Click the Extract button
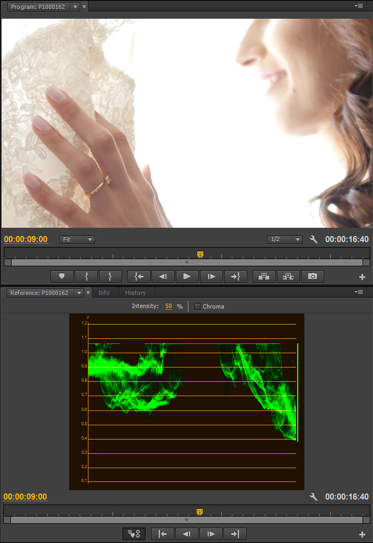The width and height of the screenshot is (373, 543). (288, 276)
